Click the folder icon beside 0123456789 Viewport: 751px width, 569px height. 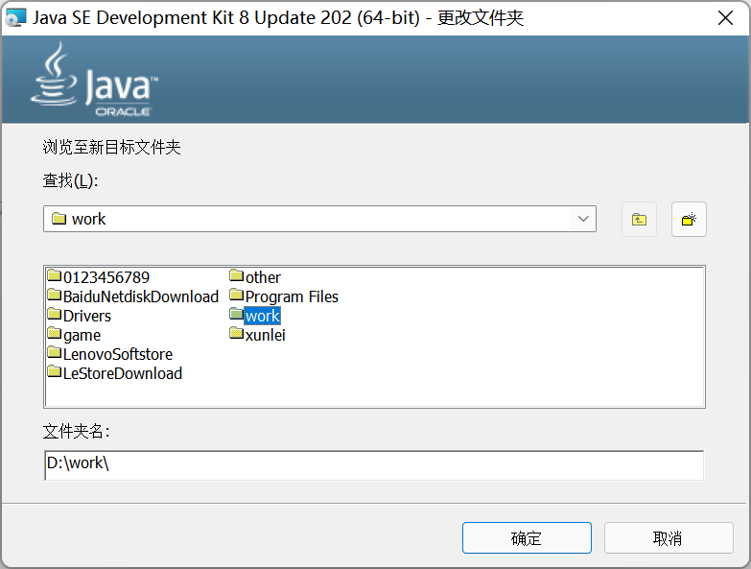coord(55,276)
